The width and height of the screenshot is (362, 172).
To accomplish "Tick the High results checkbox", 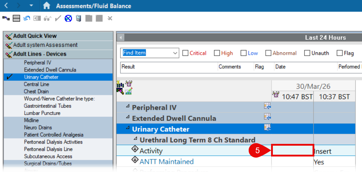I will pos(217,53).
